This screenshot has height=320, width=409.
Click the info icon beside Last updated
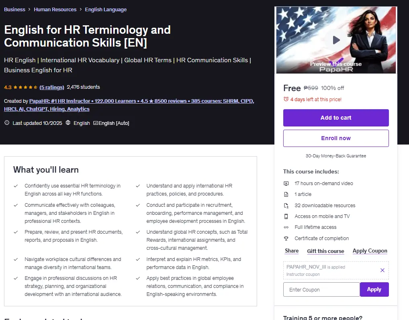pyautogui.click(x=7, y=122)
